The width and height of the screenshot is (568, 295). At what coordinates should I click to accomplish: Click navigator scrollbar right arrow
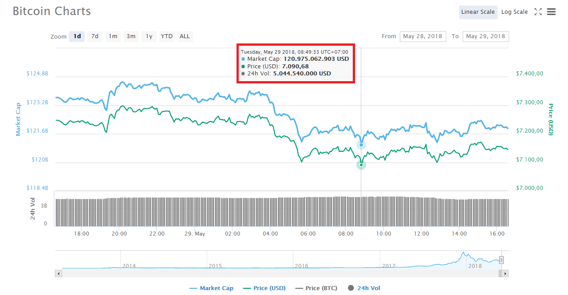click(505, 274)
